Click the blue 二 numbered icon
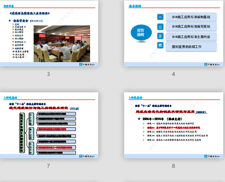Image resolution: width=225 pixels, height=182 pixels. click(x=160, y=27)
